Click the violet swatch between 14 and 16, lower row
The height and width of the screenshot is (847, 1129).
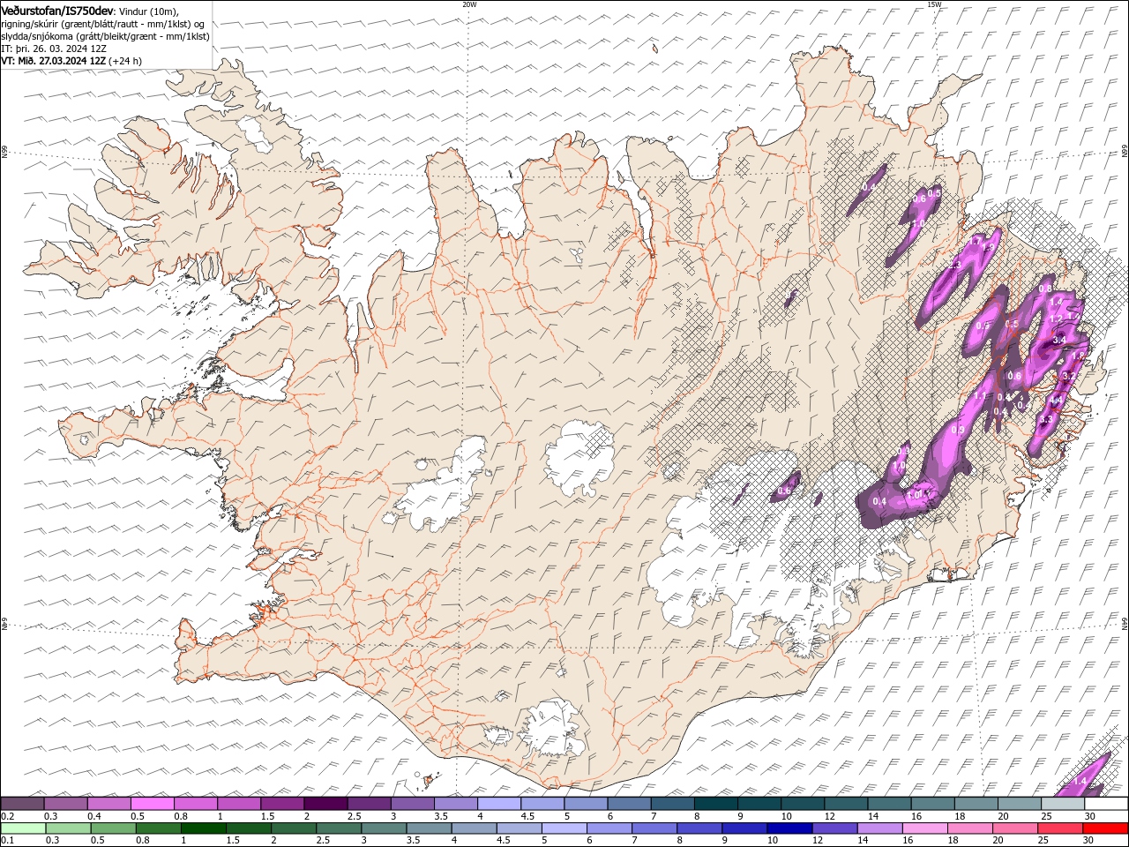(879, 828)
